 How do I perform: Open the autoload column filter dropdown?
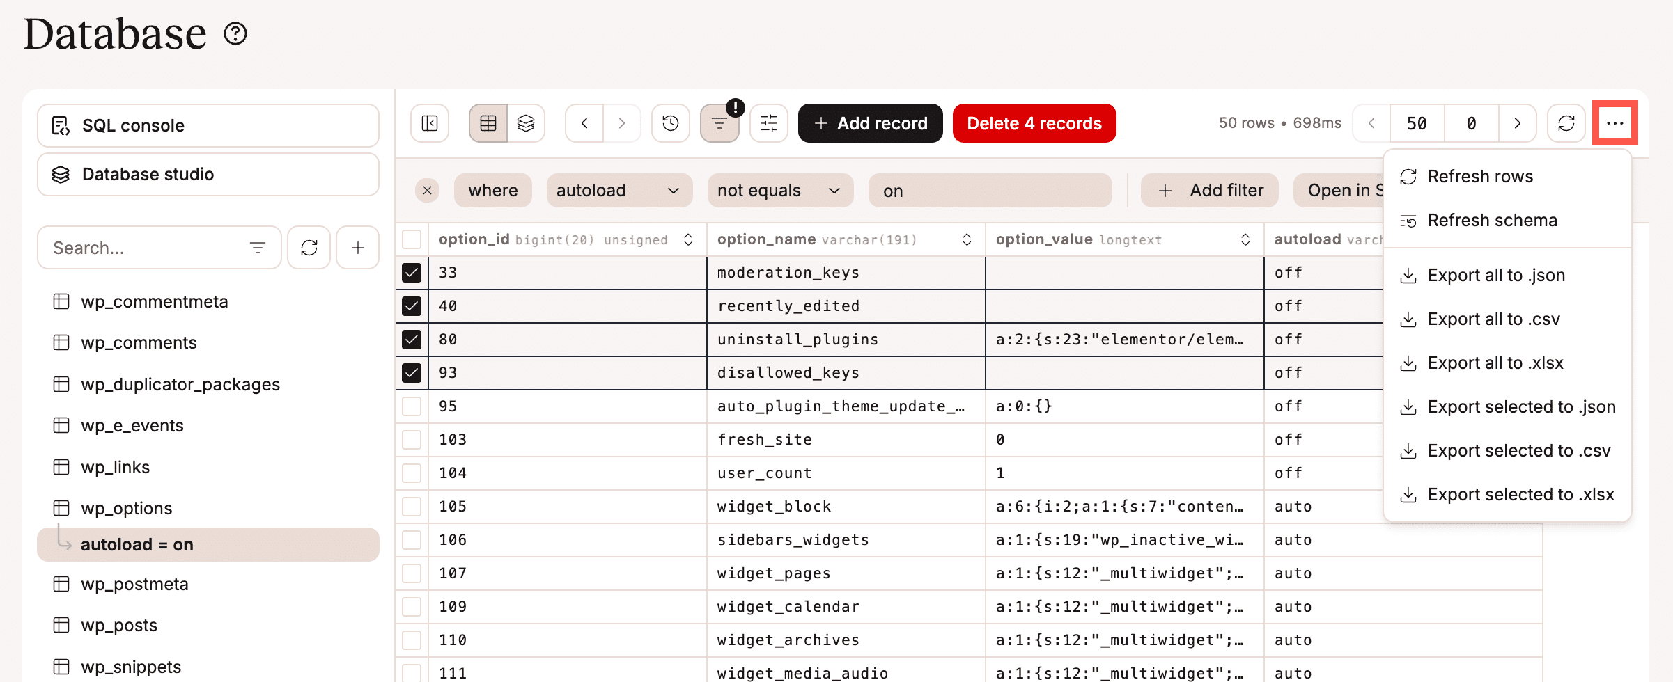tap(618, 190)
